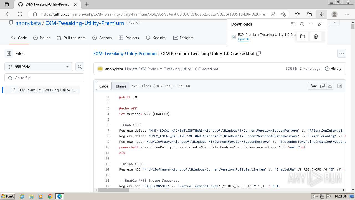Open the Favorites list
Screen dimensions: 355x200
pyautogui.click(x=297, y=14)
